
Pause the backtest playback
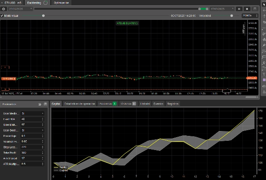coord(239,8)
